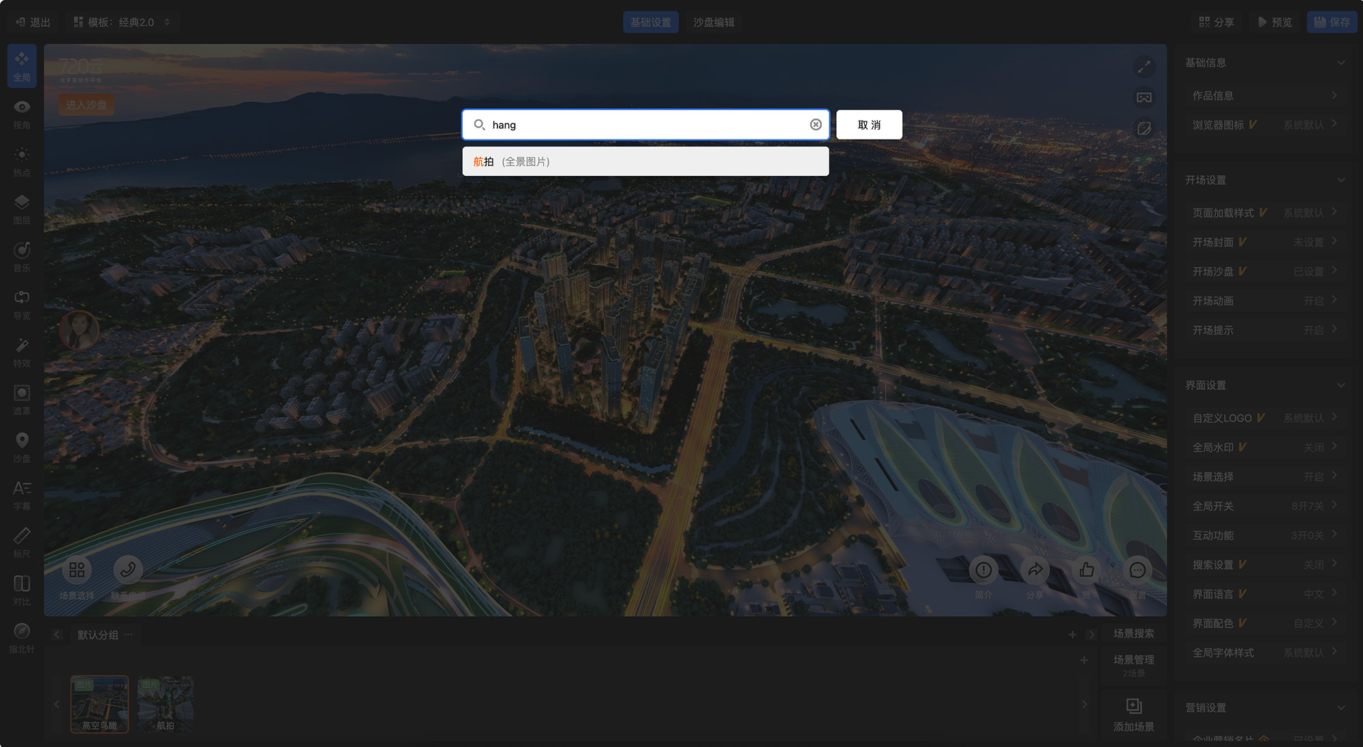Switch to the 沙盘编辑 tab
Viewport: 1363px width, 747px height.
(x=714, y=22)
